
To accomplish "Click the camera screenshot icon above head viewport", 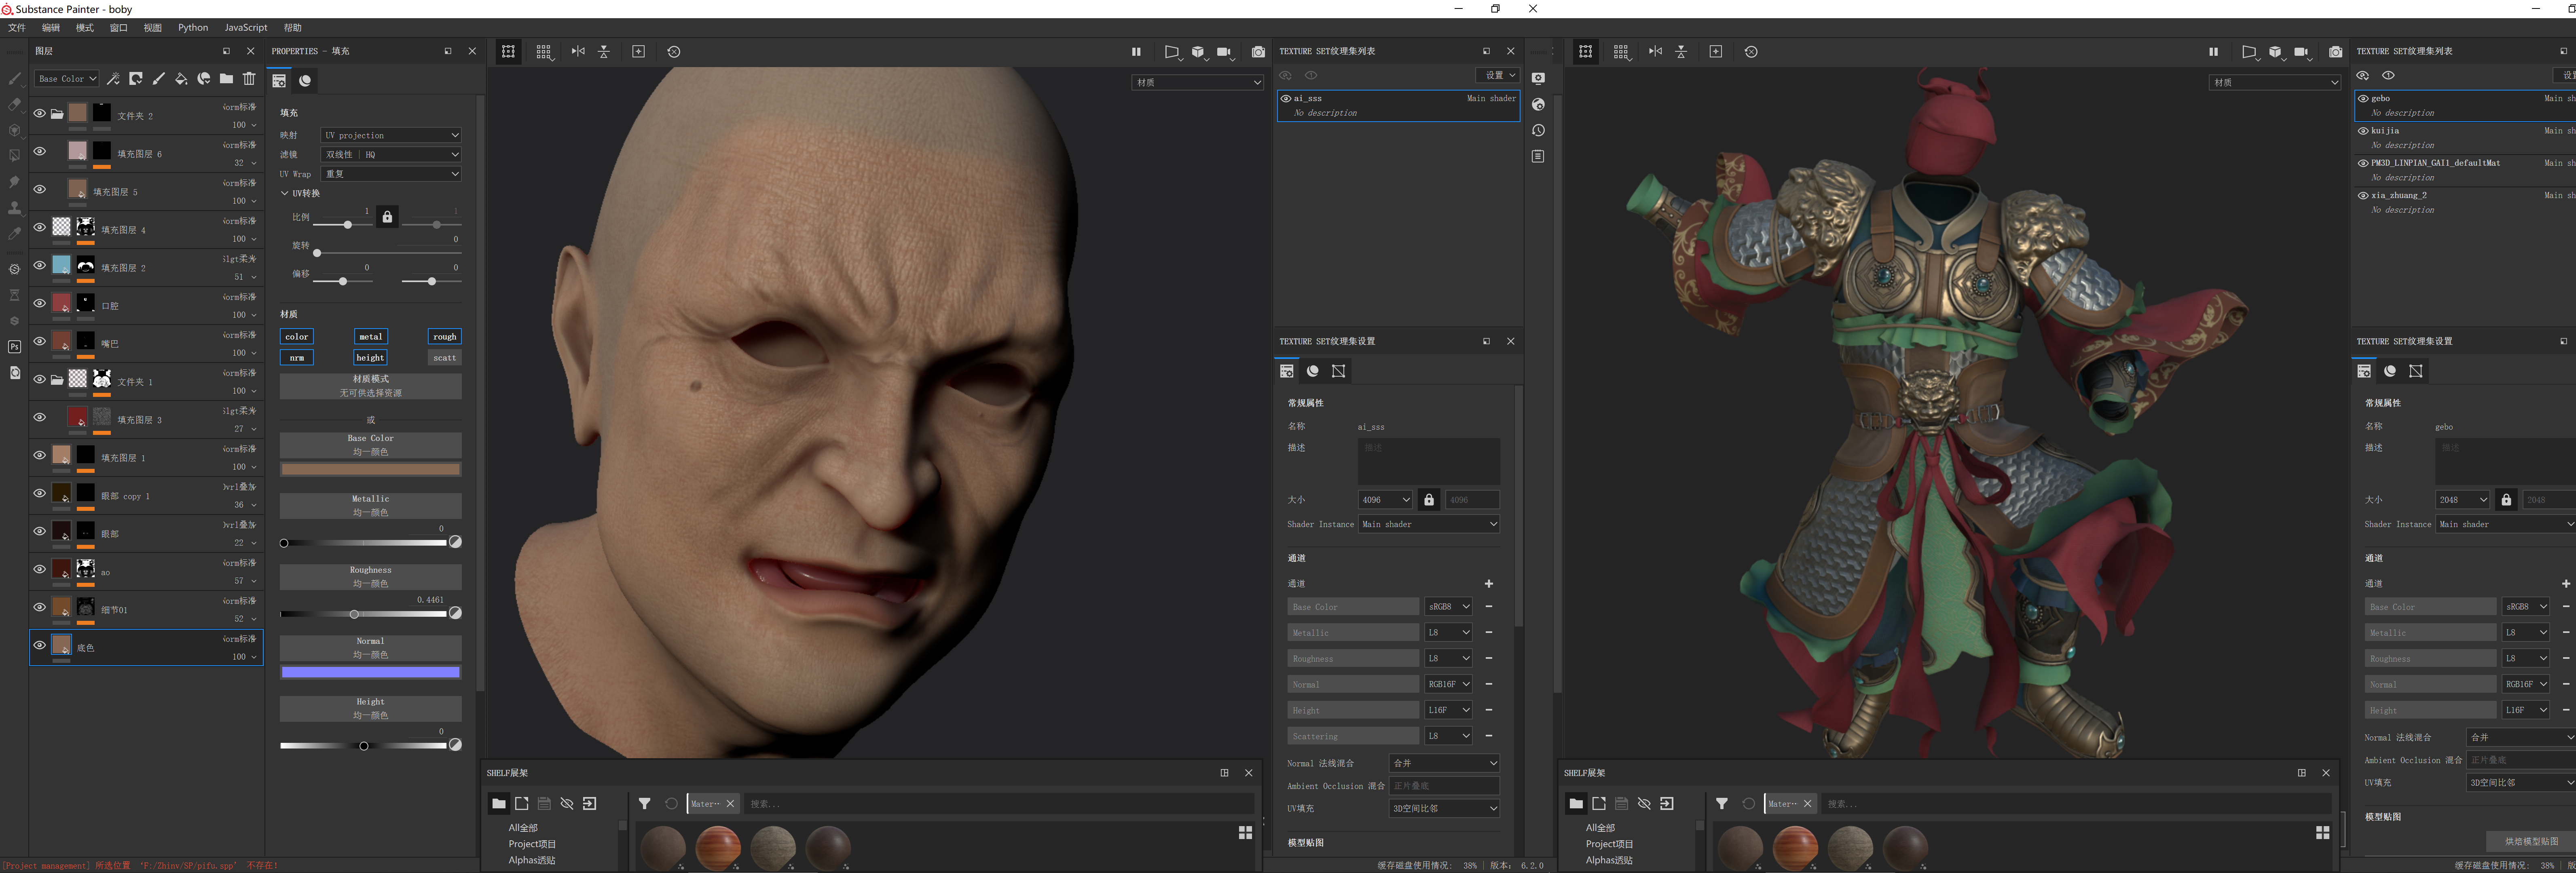I will (x=1258, y=52).
